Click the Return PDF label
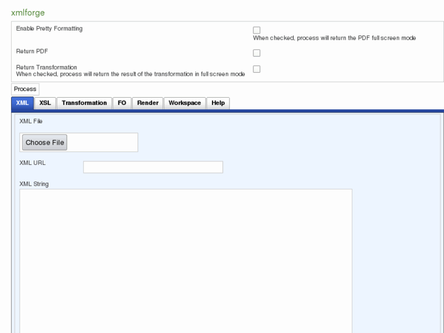Screen dimensions: 444x333 click(x=32, y=51)
